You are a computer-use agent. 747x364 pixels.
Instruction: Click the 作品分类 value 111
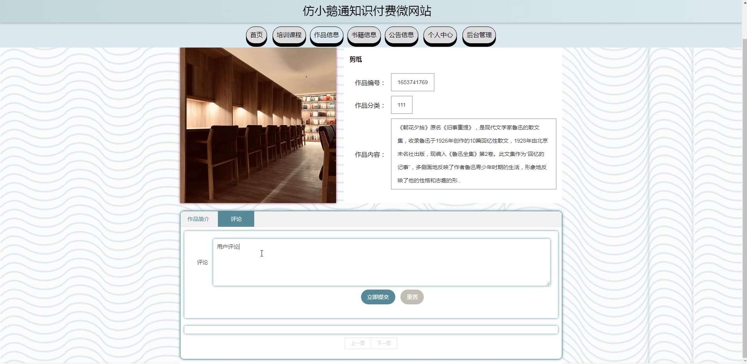pyautogui.click(x=402, y=105)
